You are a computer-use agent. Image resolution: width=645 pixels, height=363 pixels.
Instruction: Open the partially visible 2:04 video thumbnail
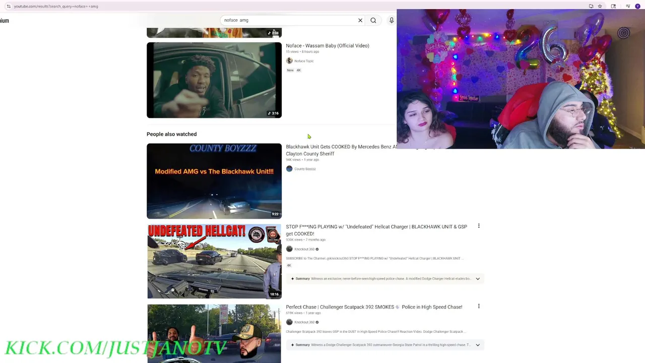(214, 33)
